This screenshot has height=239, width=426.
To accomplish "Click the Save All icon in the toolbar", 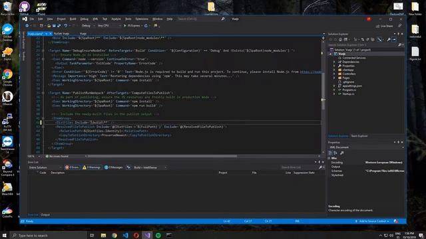I will pyautogui.click(x=59, y=26).
